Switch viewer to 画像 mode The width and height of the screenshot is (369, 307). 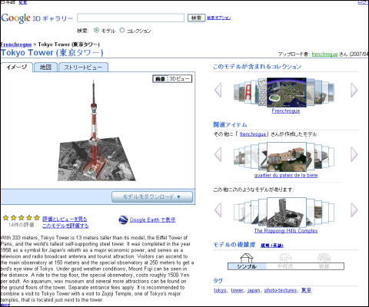[161, 79]
